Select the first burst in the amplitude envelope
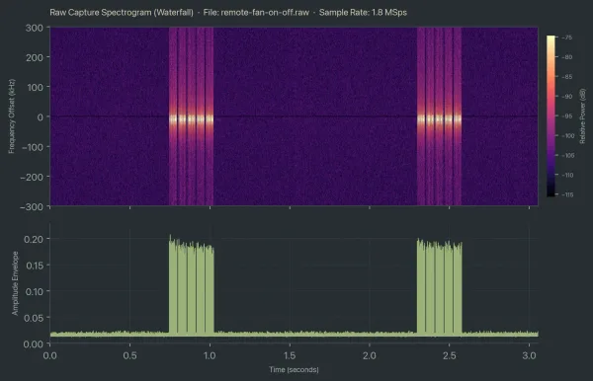 (192, 284)
